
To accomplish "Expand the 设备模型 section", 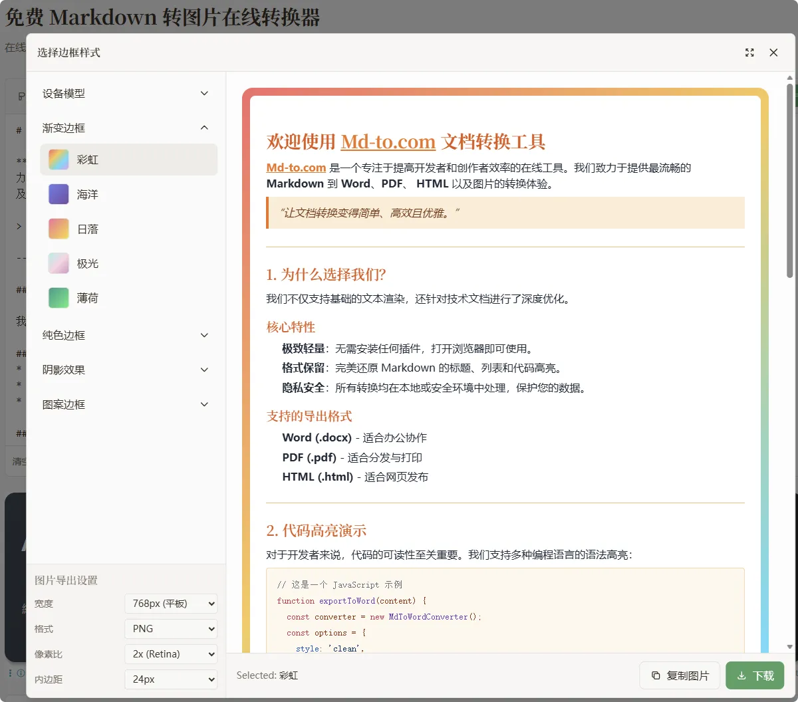I will pyautogui.click(x=126, y=94).
